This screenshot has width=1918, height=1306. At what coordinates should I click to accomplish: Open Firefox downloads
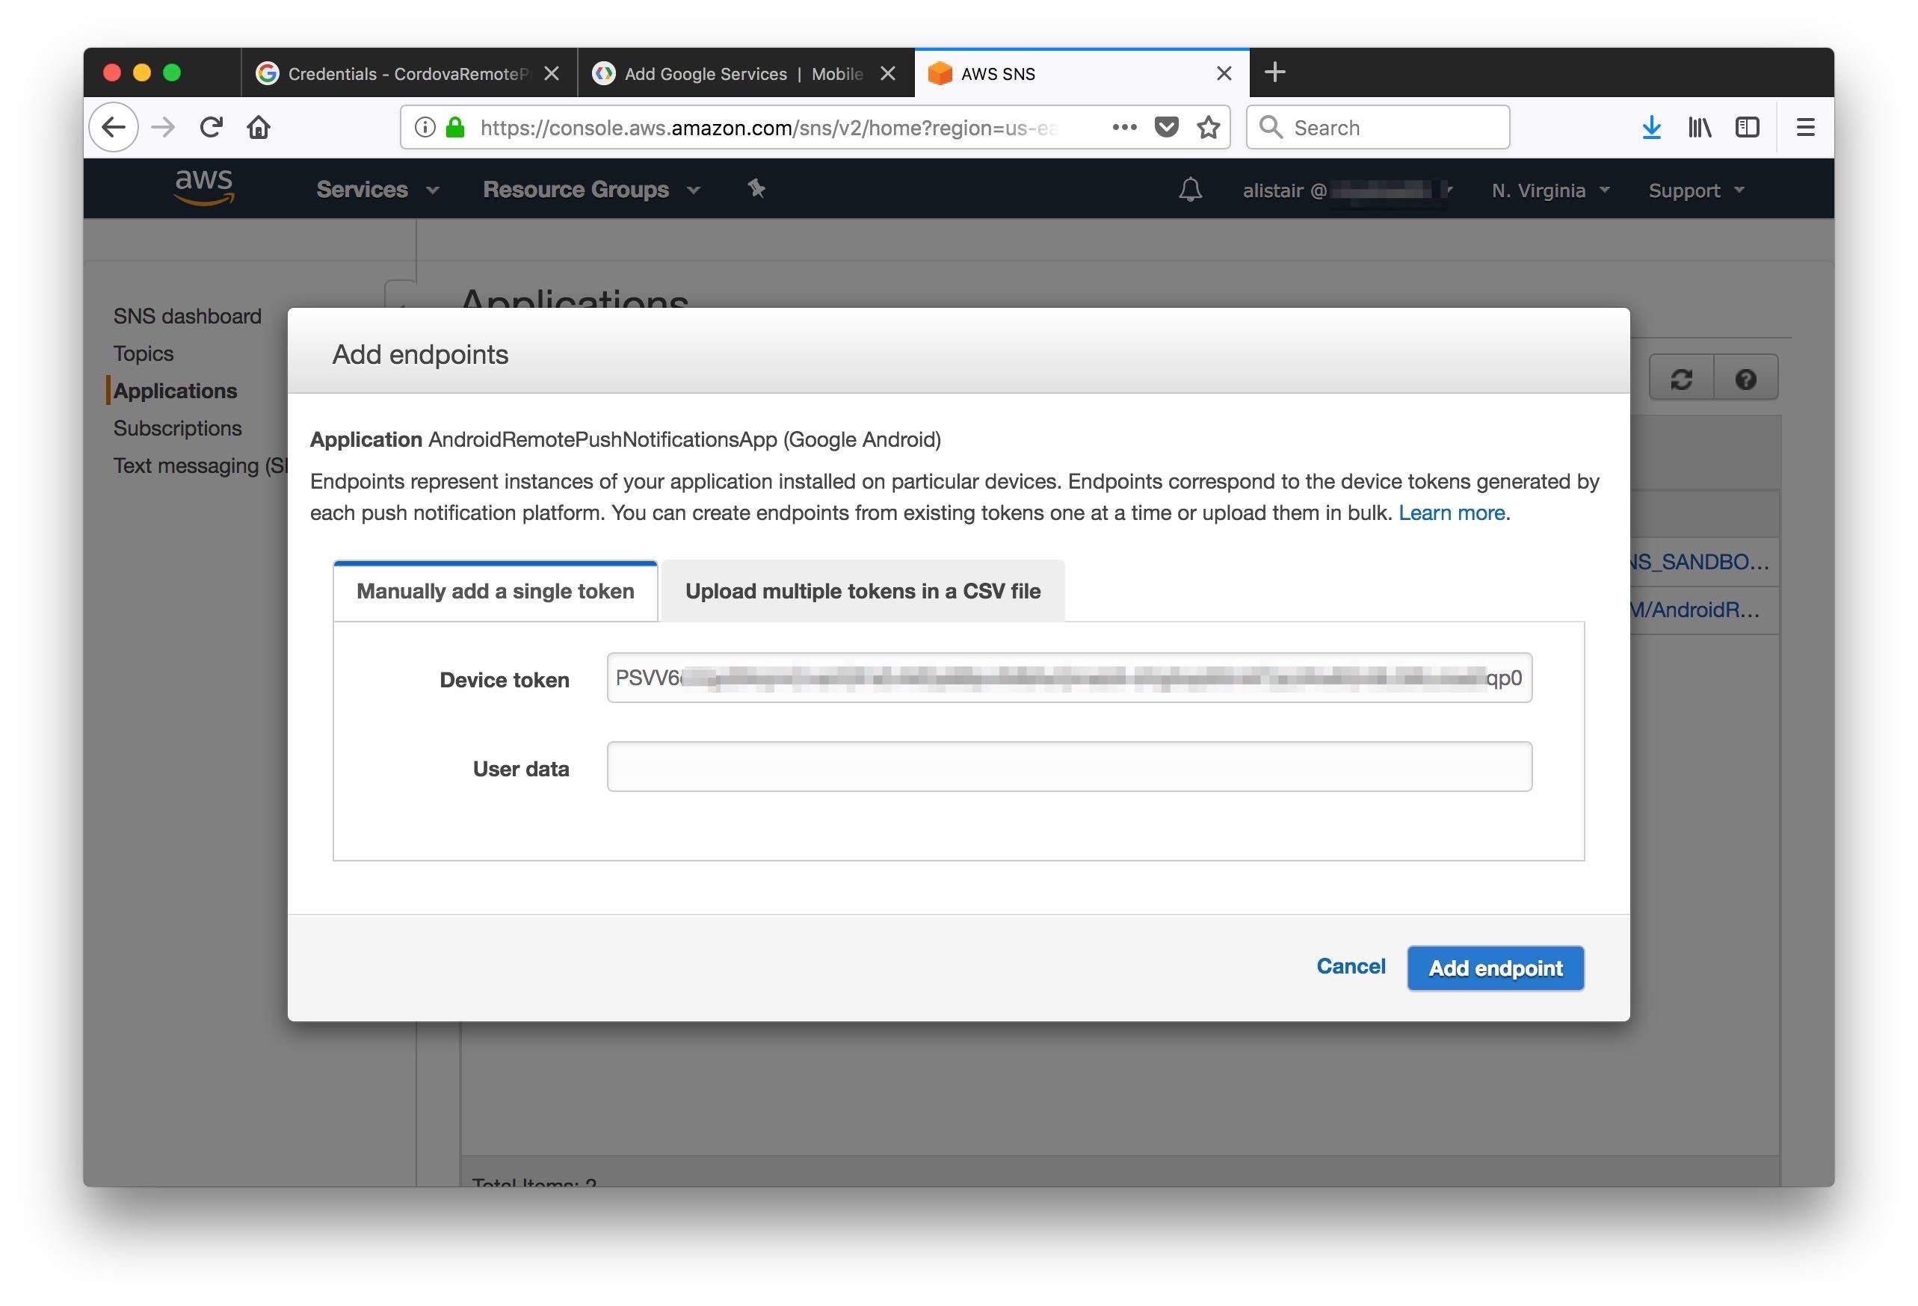point(1651,127)
